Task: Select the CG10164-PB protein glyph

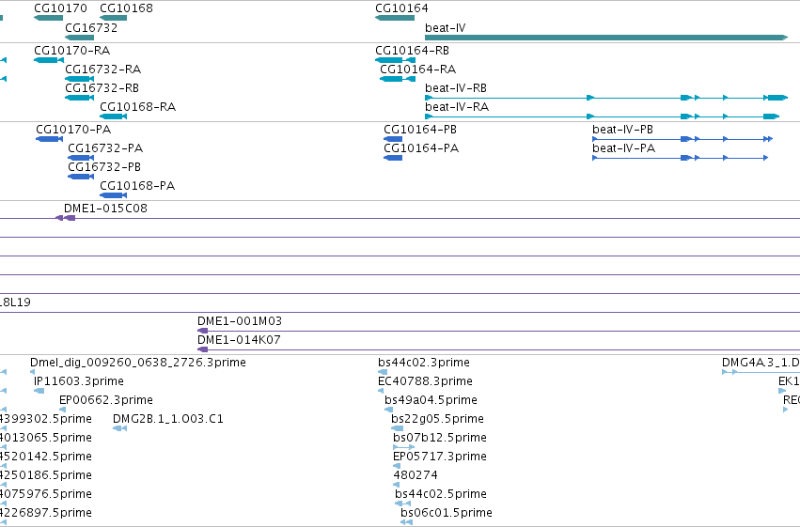Action: [x=393, y=139]
